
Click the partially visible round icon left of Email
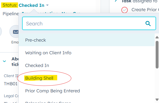1,32
